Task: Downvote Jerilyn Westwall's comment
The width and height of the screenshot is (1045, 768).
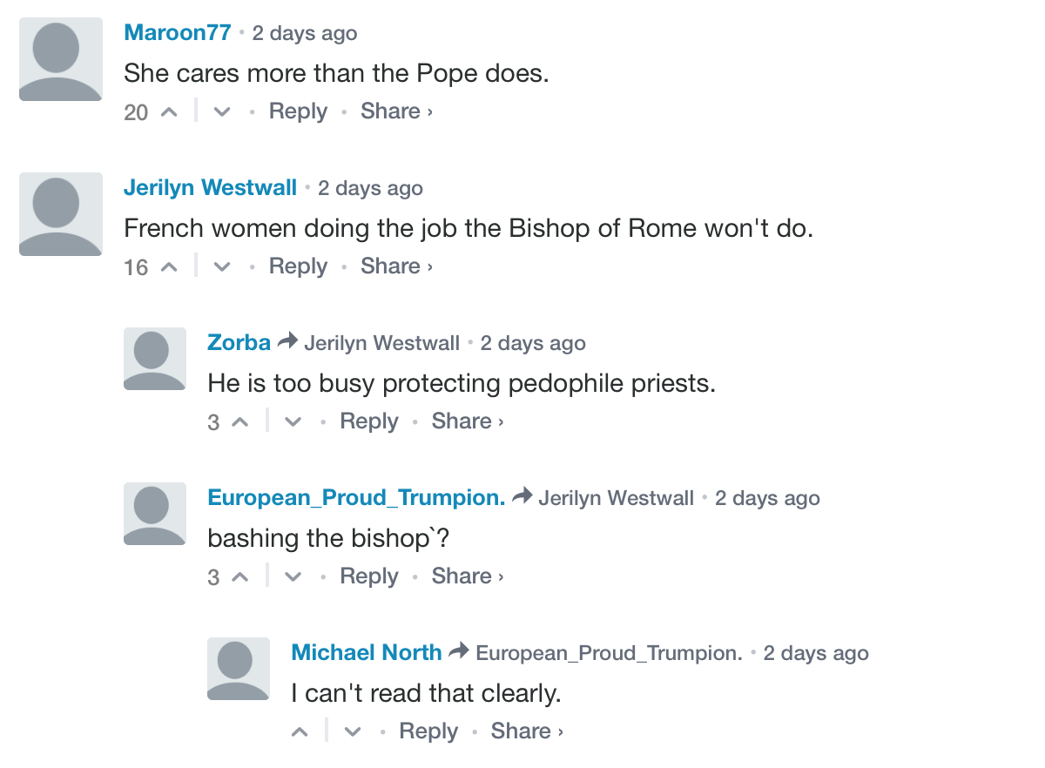Action: [222, 267]
